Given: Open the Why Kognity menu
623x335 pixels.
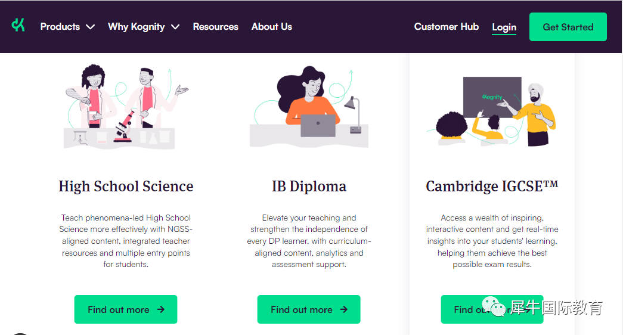Looking at the screenshot, I should click(x=137, y=27).
